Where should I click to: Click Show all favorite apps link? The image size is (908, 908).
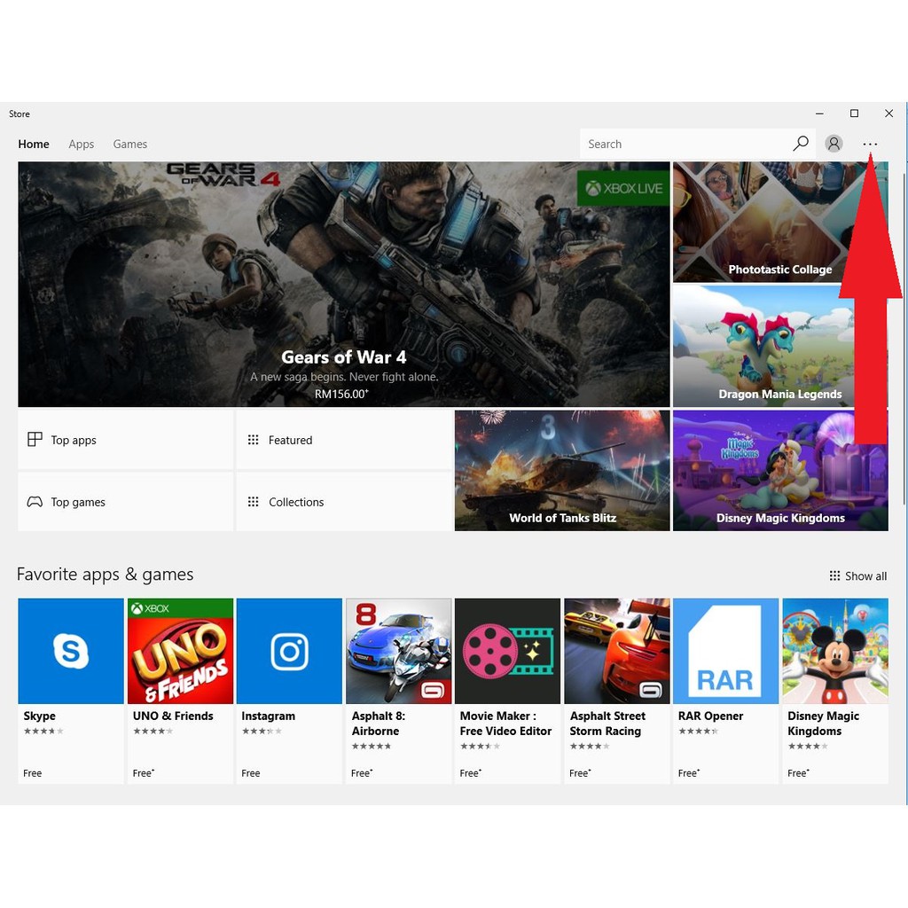pyautogui.click(x=857, y=576)
